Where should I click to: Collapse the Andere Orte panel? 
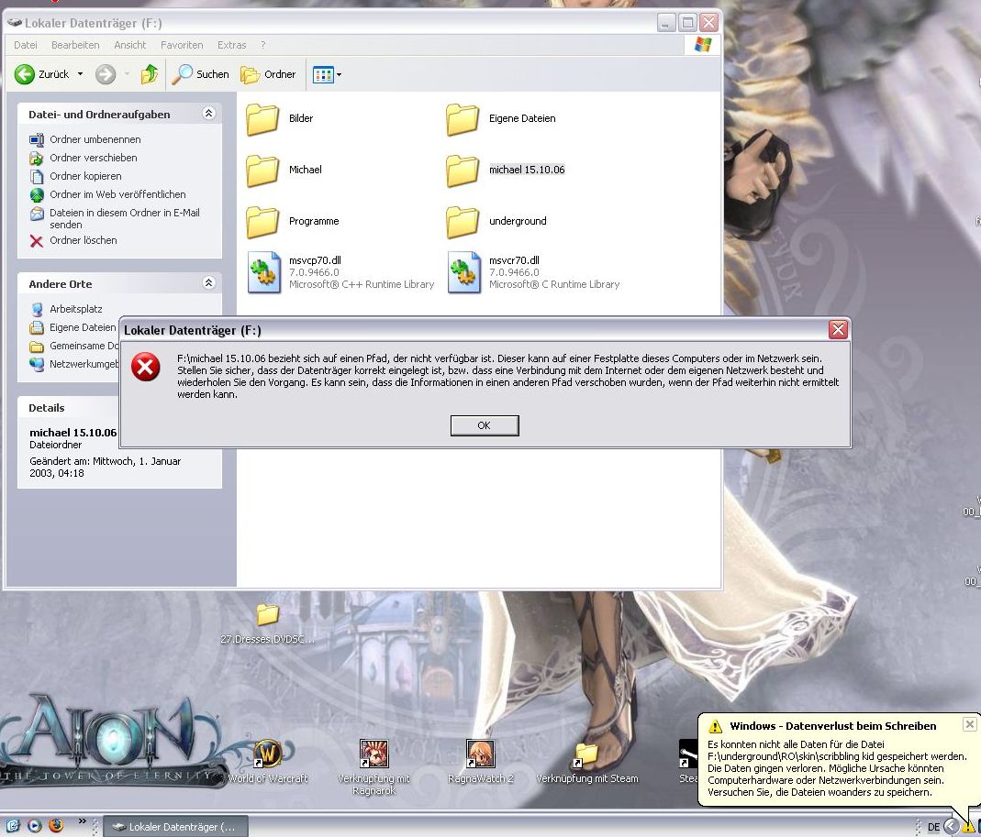click(x=209, y=282)
